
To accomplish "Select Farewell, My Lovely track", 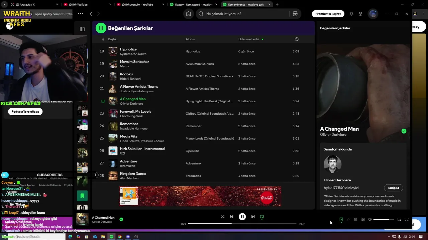I will click(203, 114).
